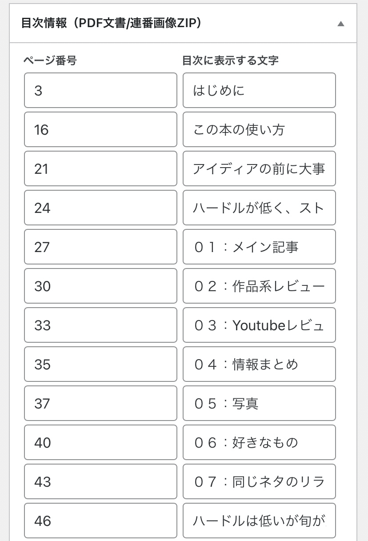Click the 目次情報（PDF文書/連番画像ZIP）panel header
Image resolution: width=368 pixels, height=541 pixels.
coord(183,24)
